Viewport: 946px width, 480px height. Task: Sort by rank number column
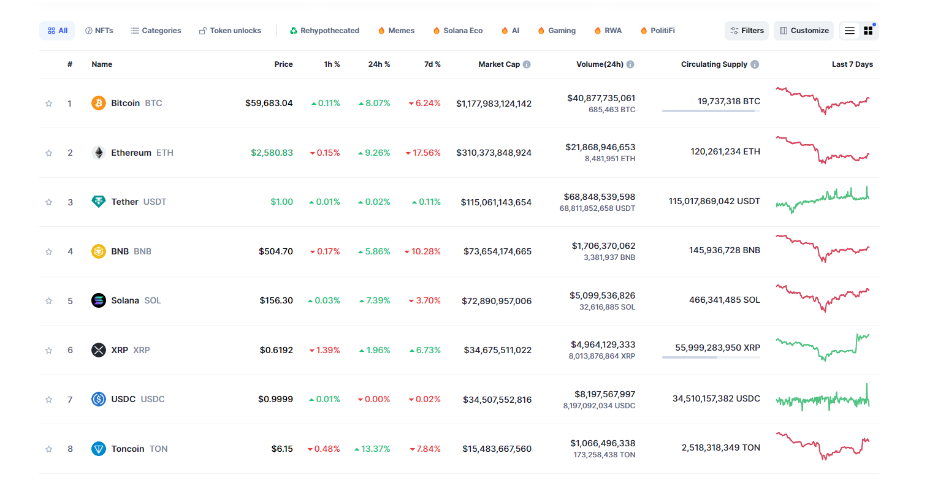(70, 64)
